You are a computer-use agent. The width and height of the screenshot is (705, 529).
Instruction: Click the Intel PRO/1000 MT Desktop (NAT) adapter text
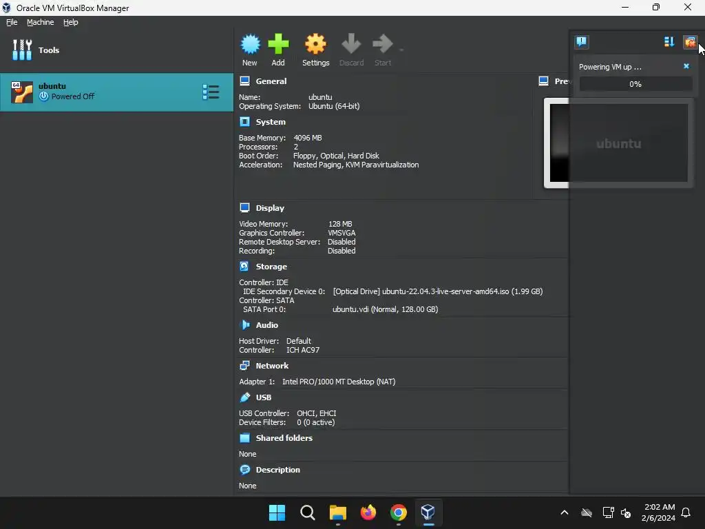(339, 382)
